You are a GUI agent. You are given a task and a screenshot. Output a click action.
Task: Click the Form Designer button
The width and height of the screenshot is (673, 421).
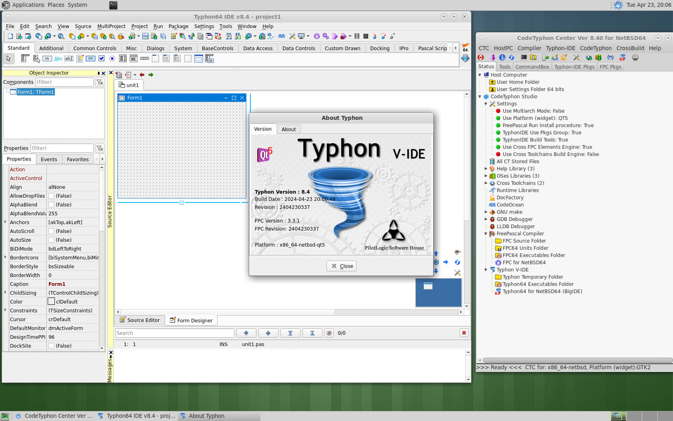click(191, 320)
